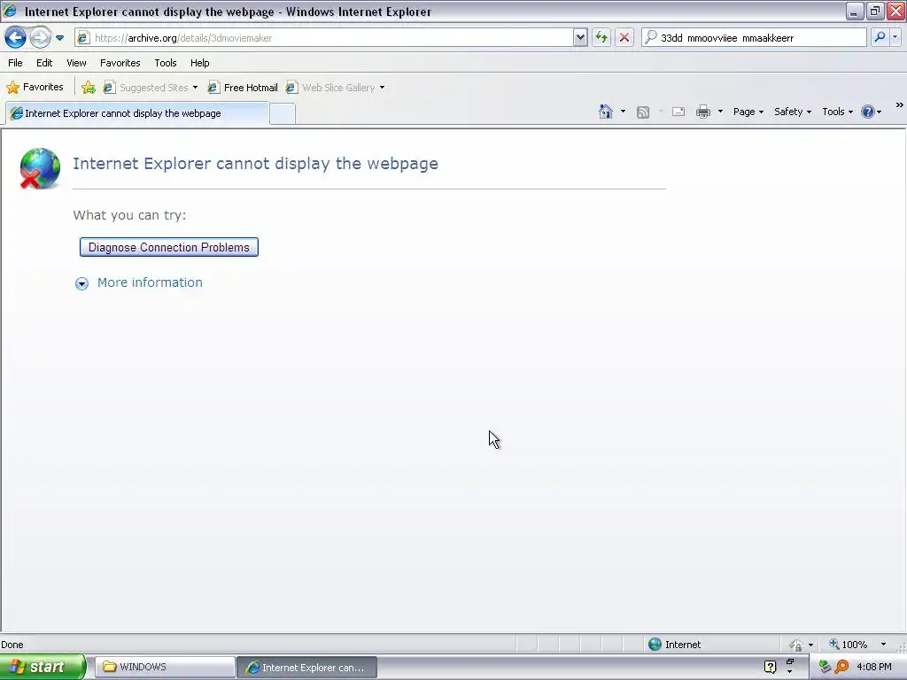Open the Free Hotmail favorites link
Image resolution: width=907 pixels, height=680 pixels.
pyautogui.click(x=243, y=88)
